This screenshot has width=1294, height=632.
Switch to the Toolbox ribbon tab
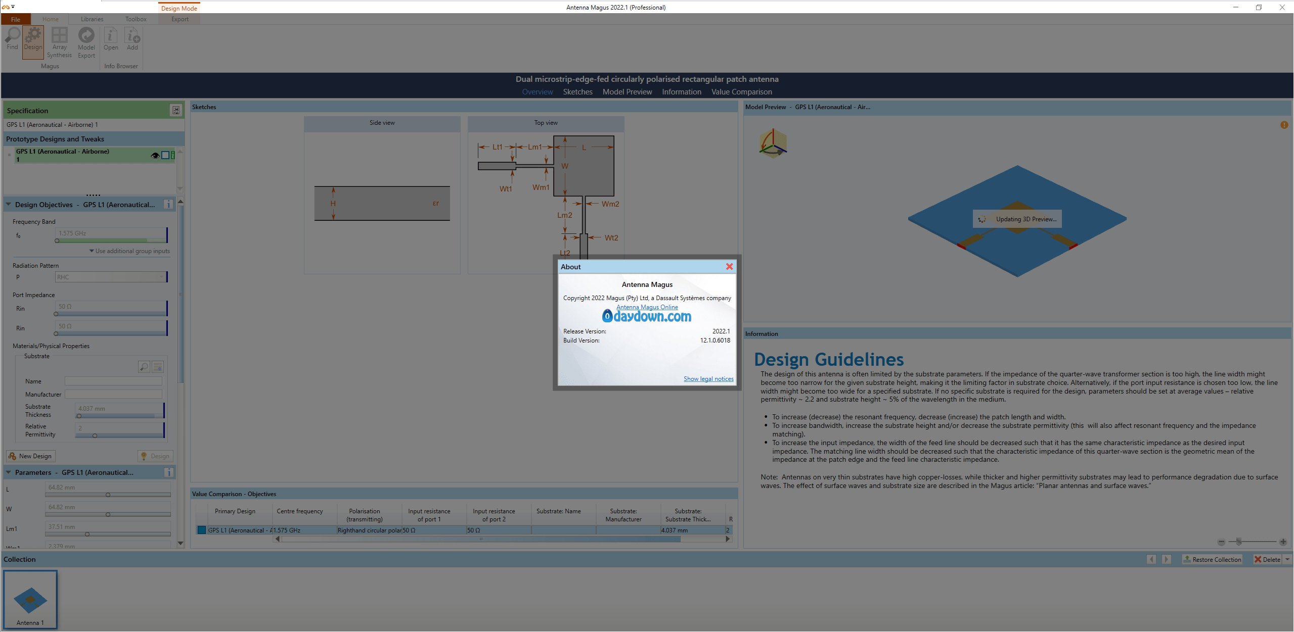(x=136, y=19)
